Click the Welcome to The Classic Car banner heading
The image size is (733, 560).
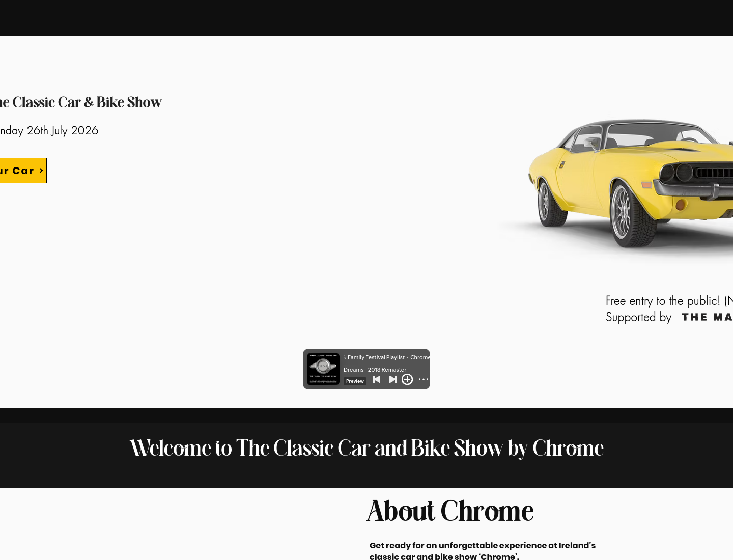(x=366, y=449)
